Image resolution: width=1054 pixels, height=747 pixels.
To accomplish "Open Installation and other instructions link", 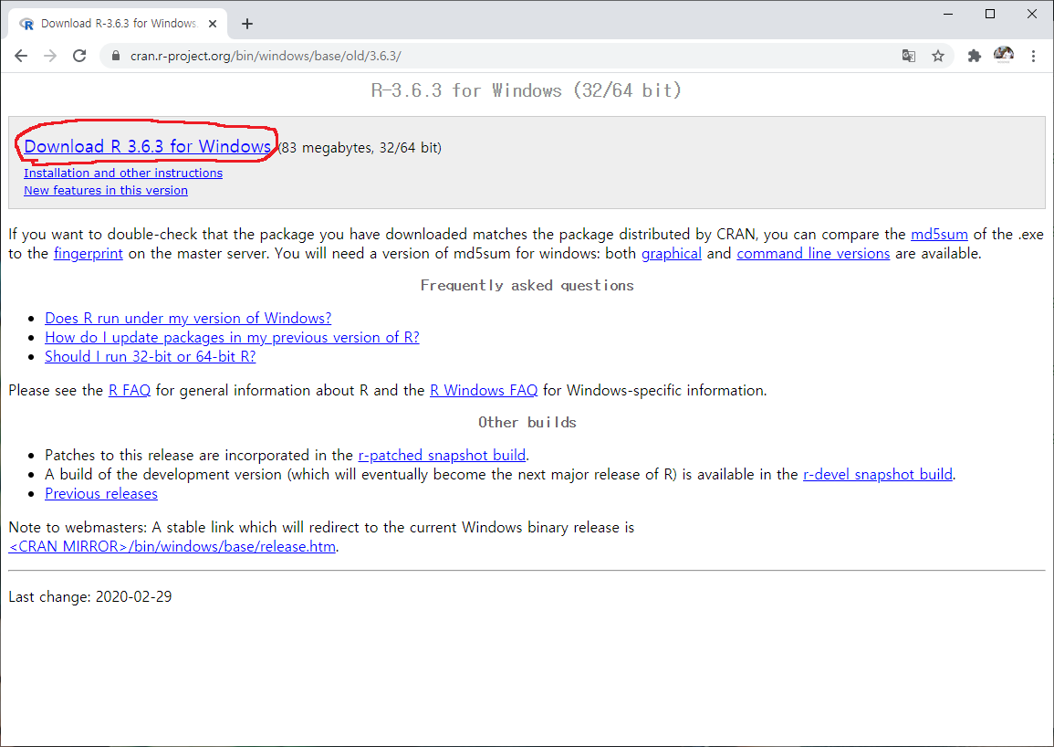I will click(123, 173).
